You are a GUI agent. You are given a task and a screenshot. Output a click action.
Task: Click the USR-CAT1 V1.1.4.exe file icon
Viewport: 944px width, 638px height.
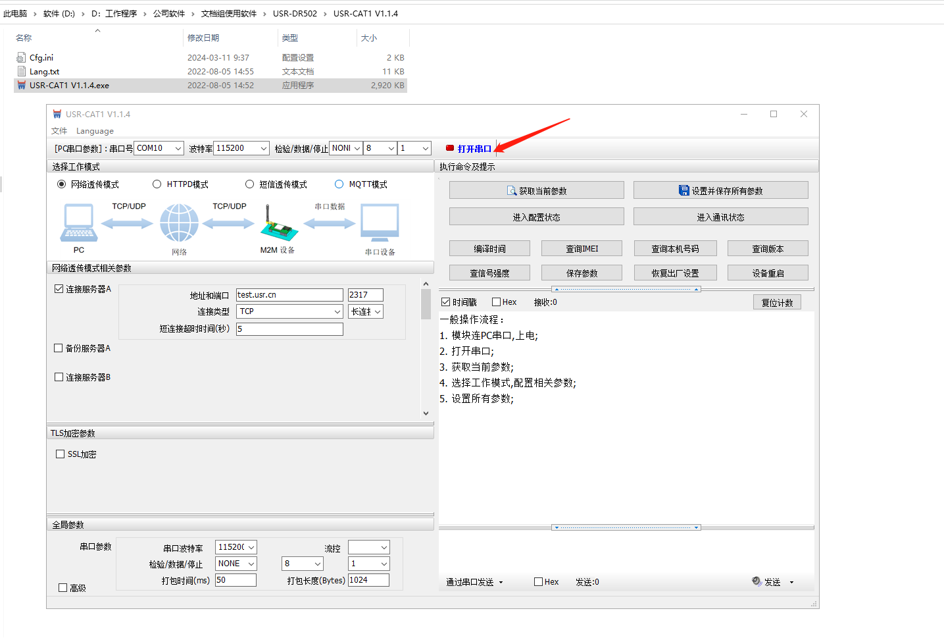tap(22, 86)
